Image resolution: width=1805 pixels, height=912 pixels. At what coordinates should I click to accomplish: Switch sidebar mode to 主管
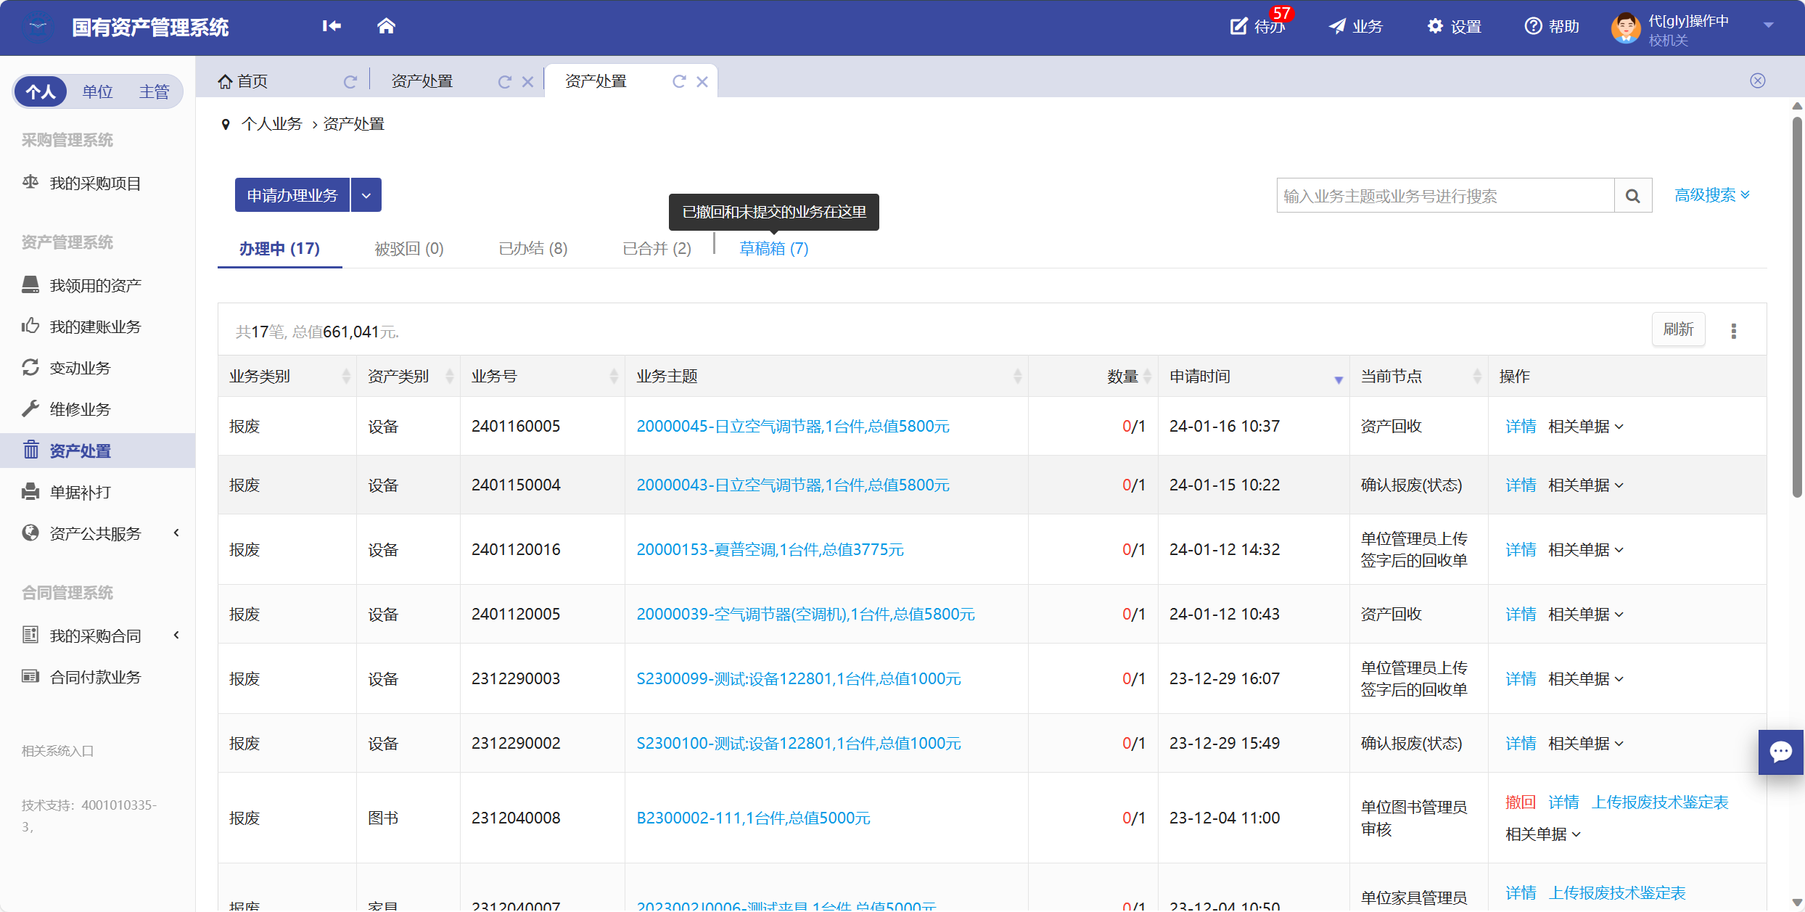click(154, 91)
